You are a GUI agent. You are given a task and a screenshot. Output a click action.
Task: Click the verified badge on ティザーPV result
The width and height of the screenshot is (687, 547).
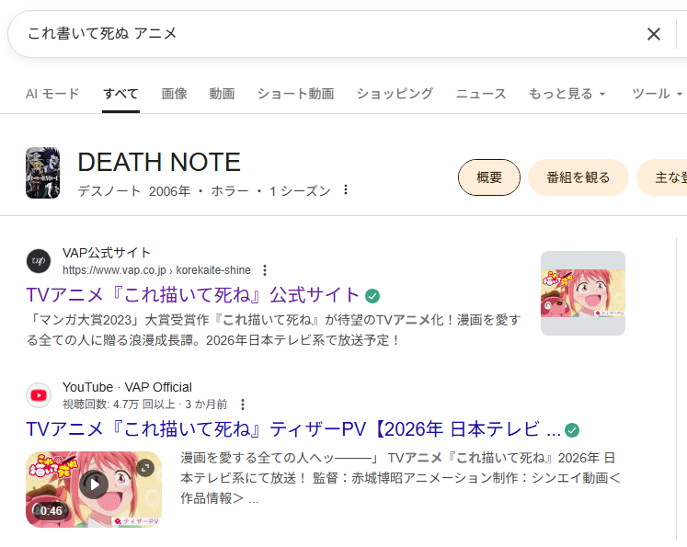(572, 430)
